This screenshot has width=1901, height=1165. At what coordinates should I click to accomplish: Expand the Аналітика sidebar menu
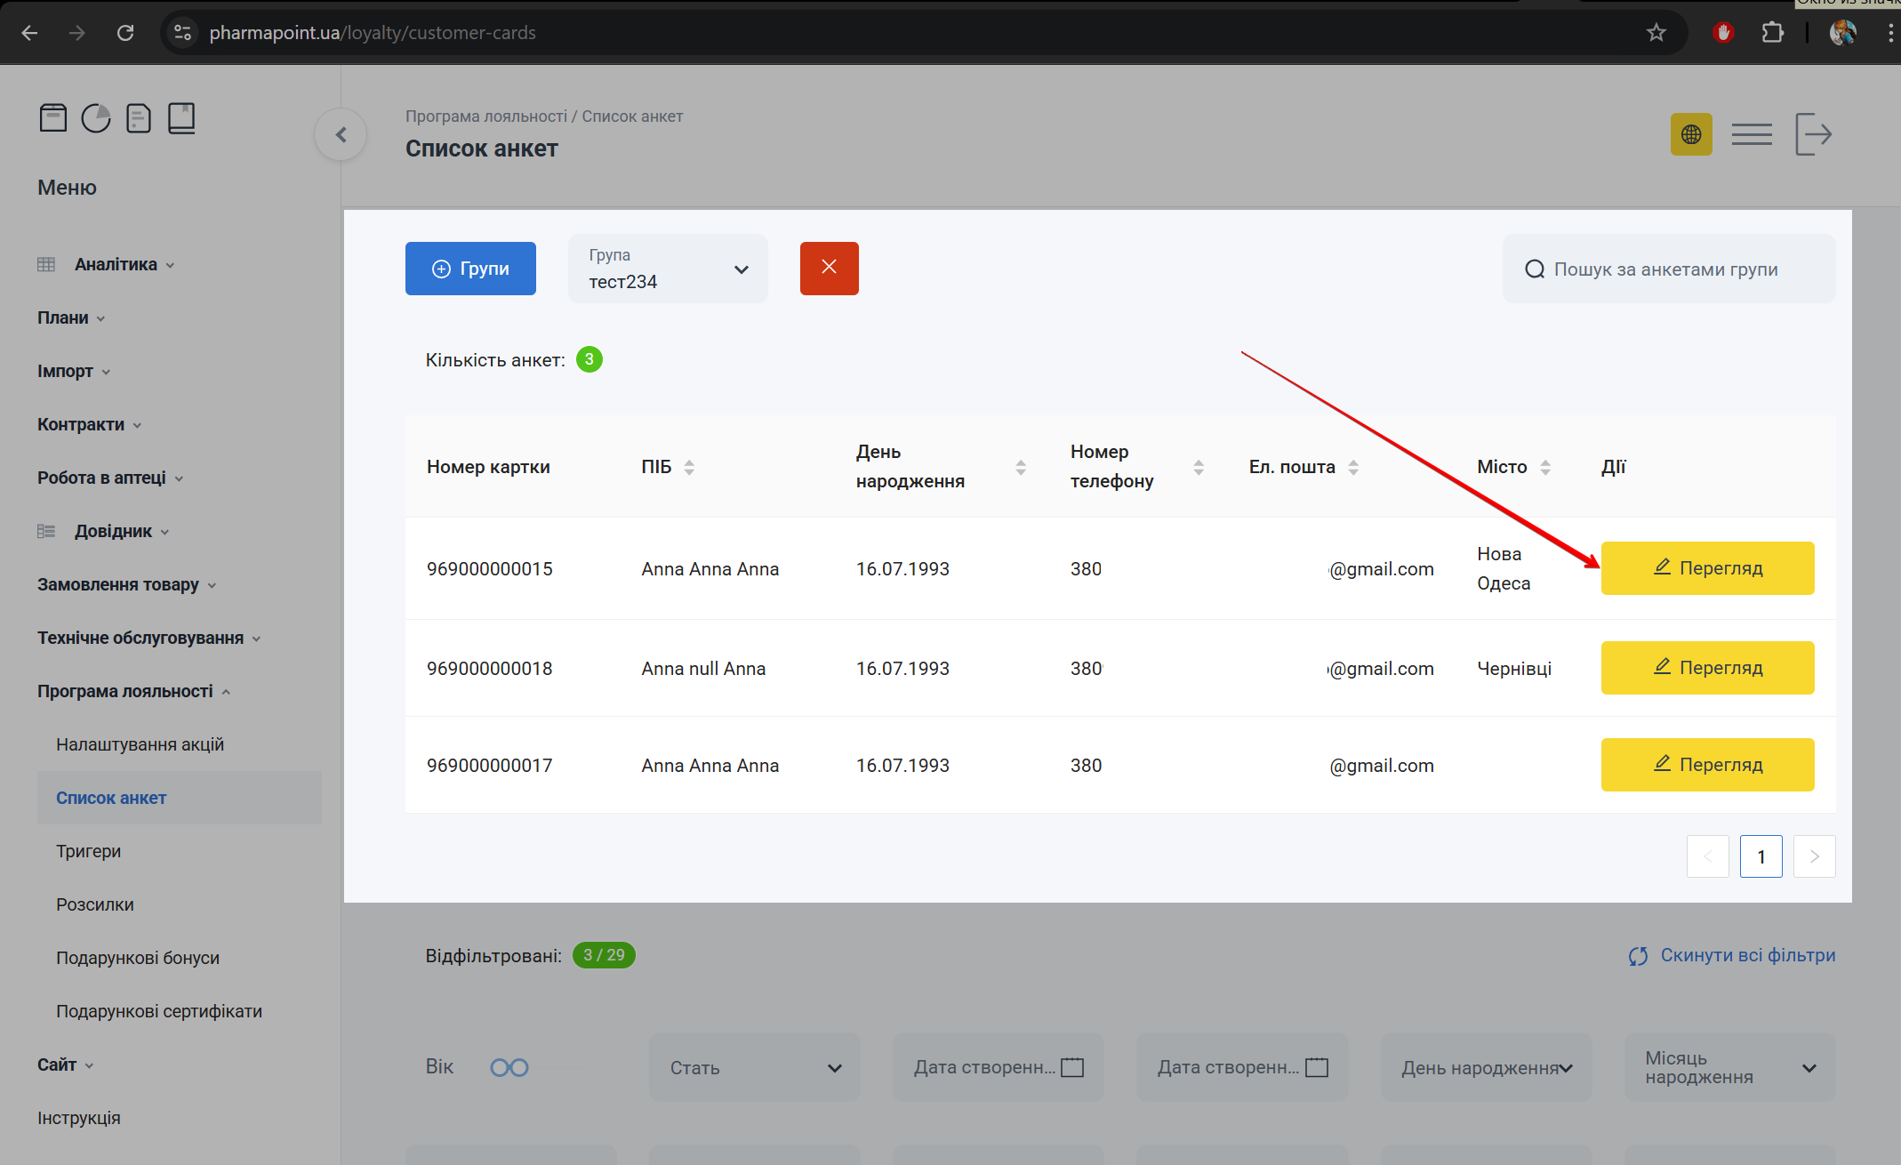[x=116, y=264]
